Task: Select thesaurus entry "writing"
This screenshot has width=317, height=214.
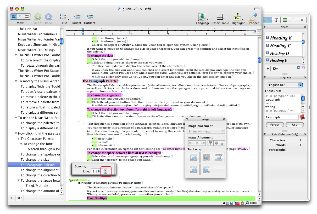Action: point(270,107)
